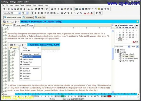Viewport: 141px width, 101px height.
Task: Click the insert picture icon
Action: 77,9
